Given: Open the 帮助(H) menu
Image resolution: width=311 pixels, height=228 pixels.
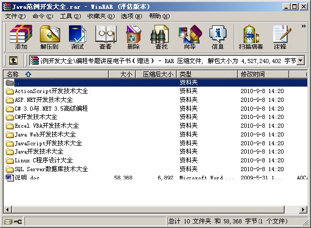Looking at the screenshot, I should (159, 16).
